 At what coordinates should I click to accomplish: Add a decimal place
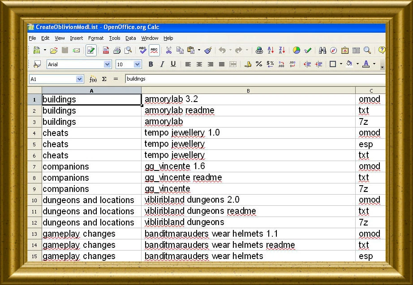tap(282, 64)
